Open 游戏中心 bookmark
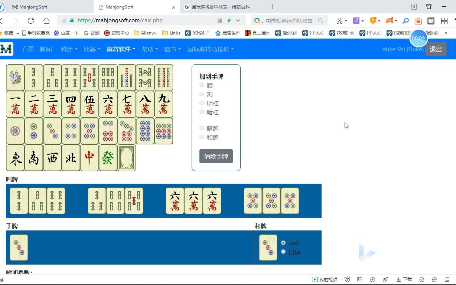The image size is (456, 285). coord(117,33)
